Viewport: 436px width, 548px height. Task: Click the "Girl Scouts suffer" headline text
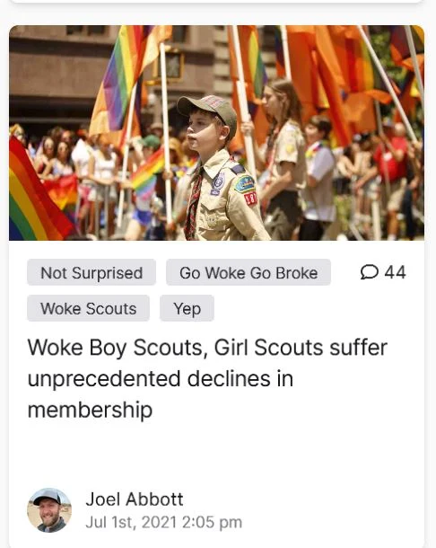click(301, 348)
